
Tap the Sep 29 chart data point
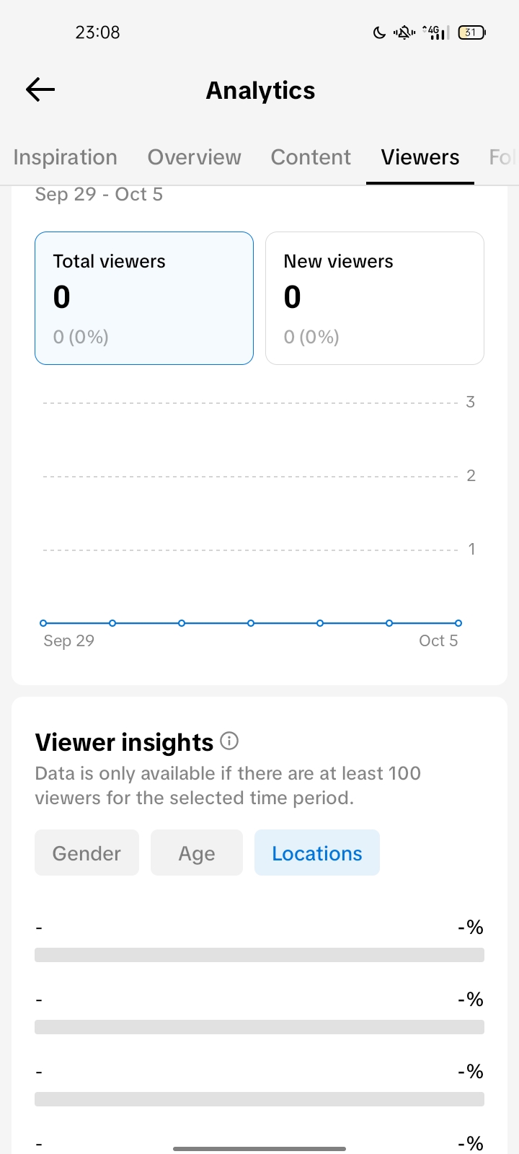[43, 623]
